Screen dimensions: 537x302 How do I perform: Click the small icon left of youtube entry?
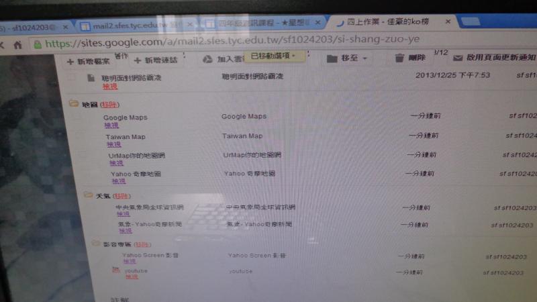click(x=116, y=270)
